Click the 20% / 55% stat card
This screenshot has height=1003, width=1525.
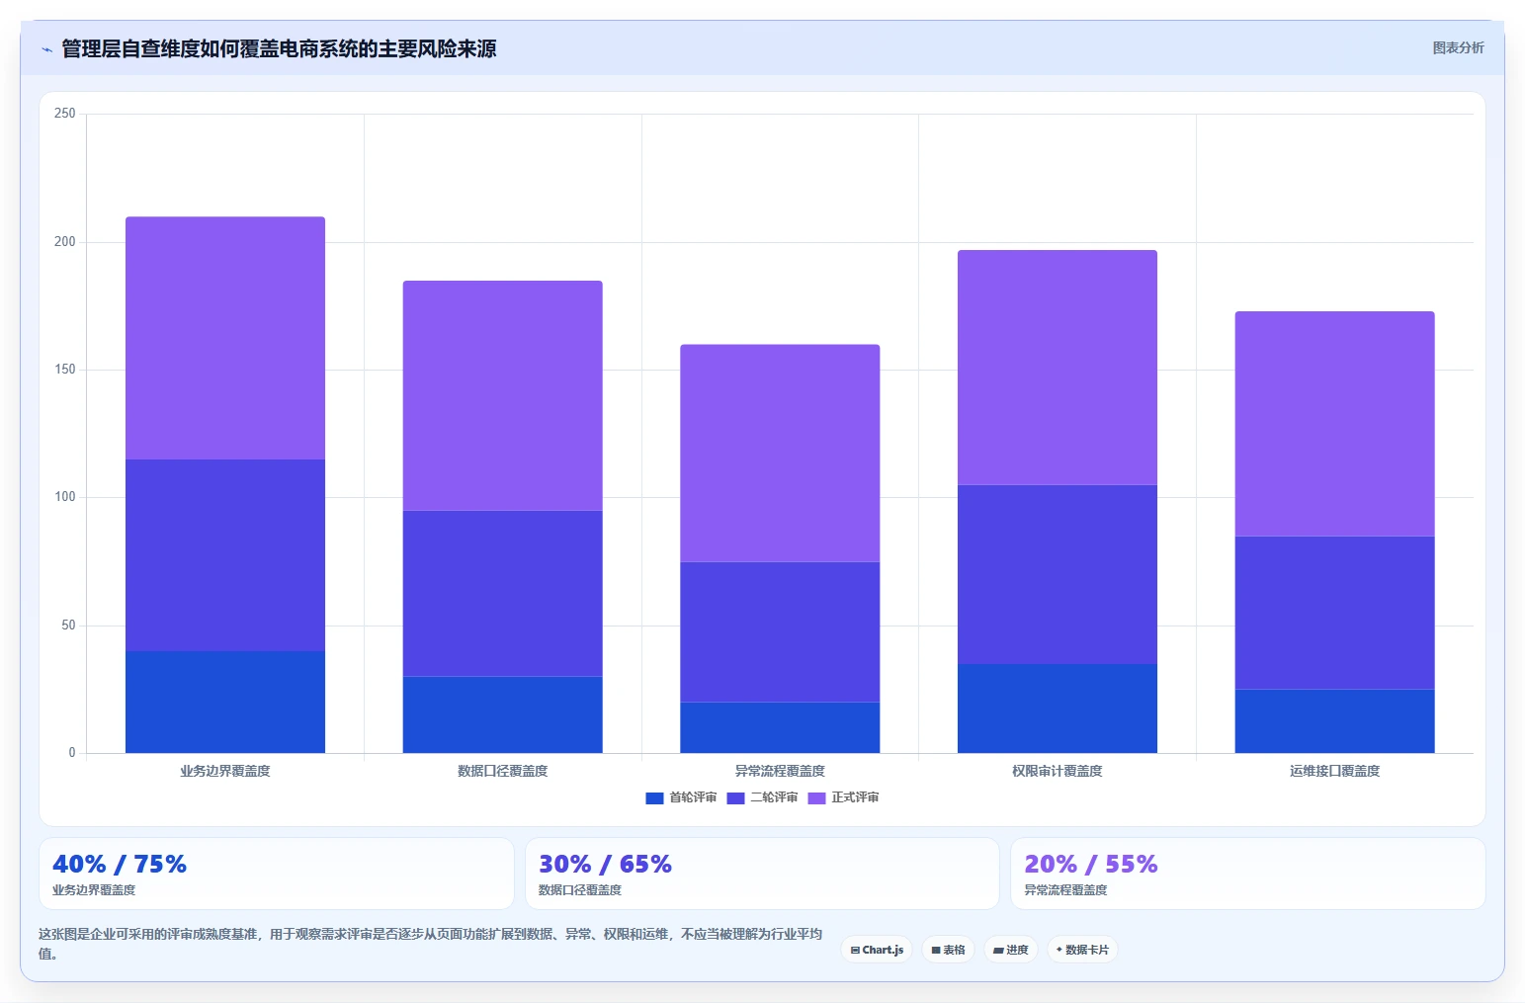click(x=1248, y=874)
